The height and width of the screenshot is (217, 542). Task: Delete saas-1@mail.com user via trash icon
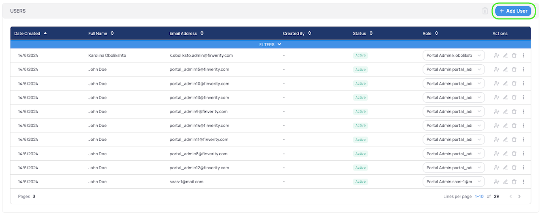(x=514, y=182)
